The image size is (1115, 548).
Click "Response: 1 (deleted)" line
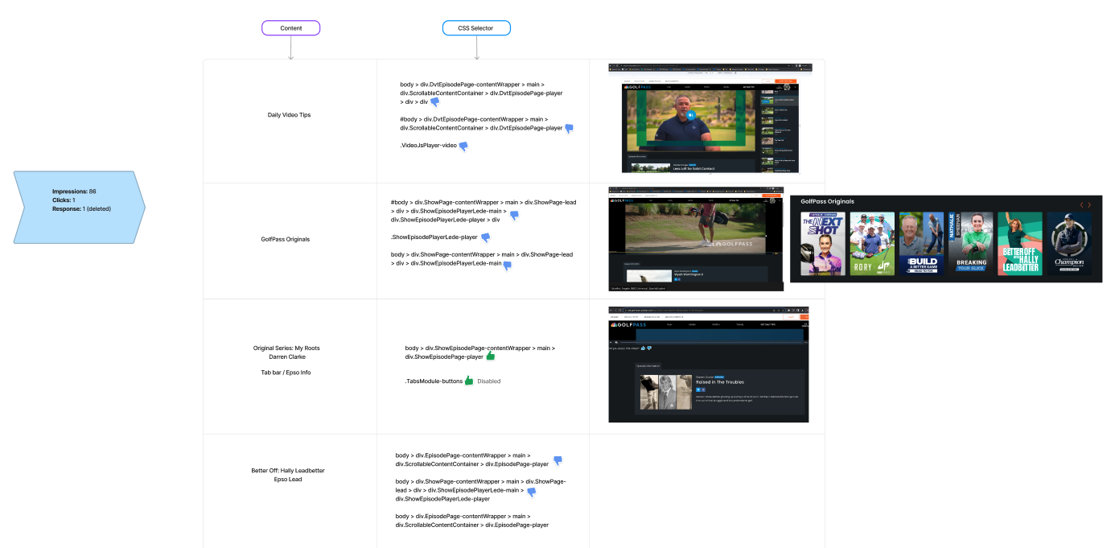81,208
